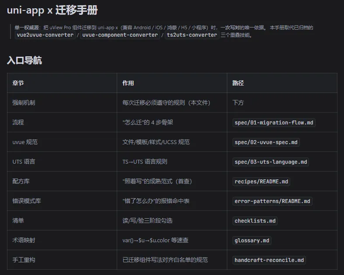Select the vue2uvue-converter code tag
344x275 pixels.
45,35
